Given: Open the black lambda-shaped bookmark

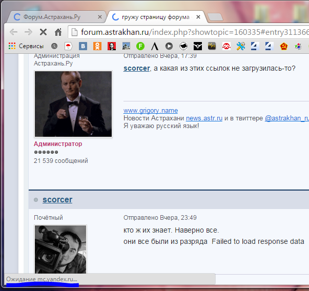Looking at the screenshot, I should click(x=155, y=46).
